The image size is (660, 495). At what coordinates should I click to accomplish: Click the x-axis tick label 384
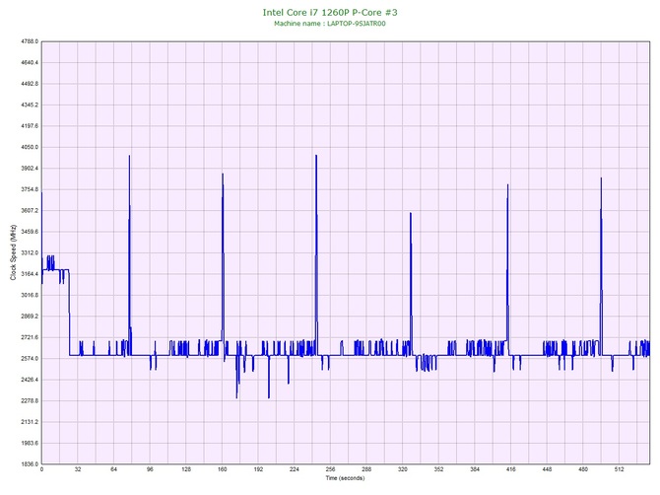coord(475,469)
